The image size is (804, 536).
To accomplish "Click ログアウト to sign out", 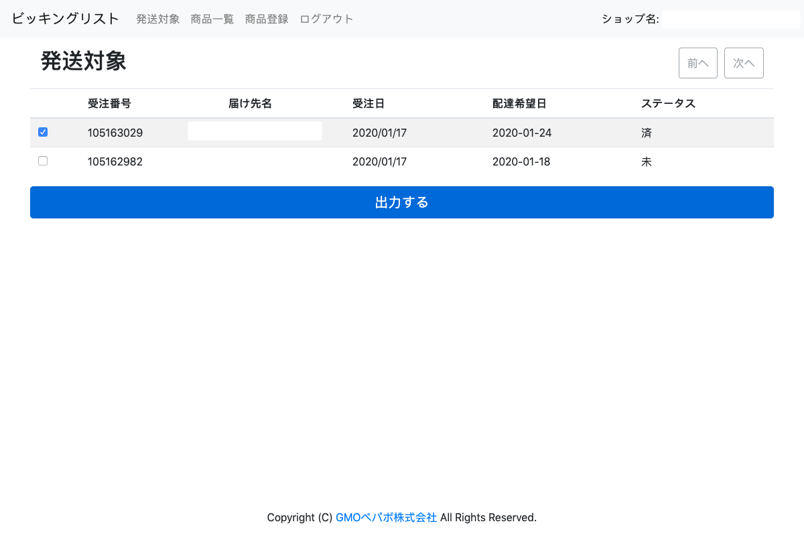I will click(326, 19).
